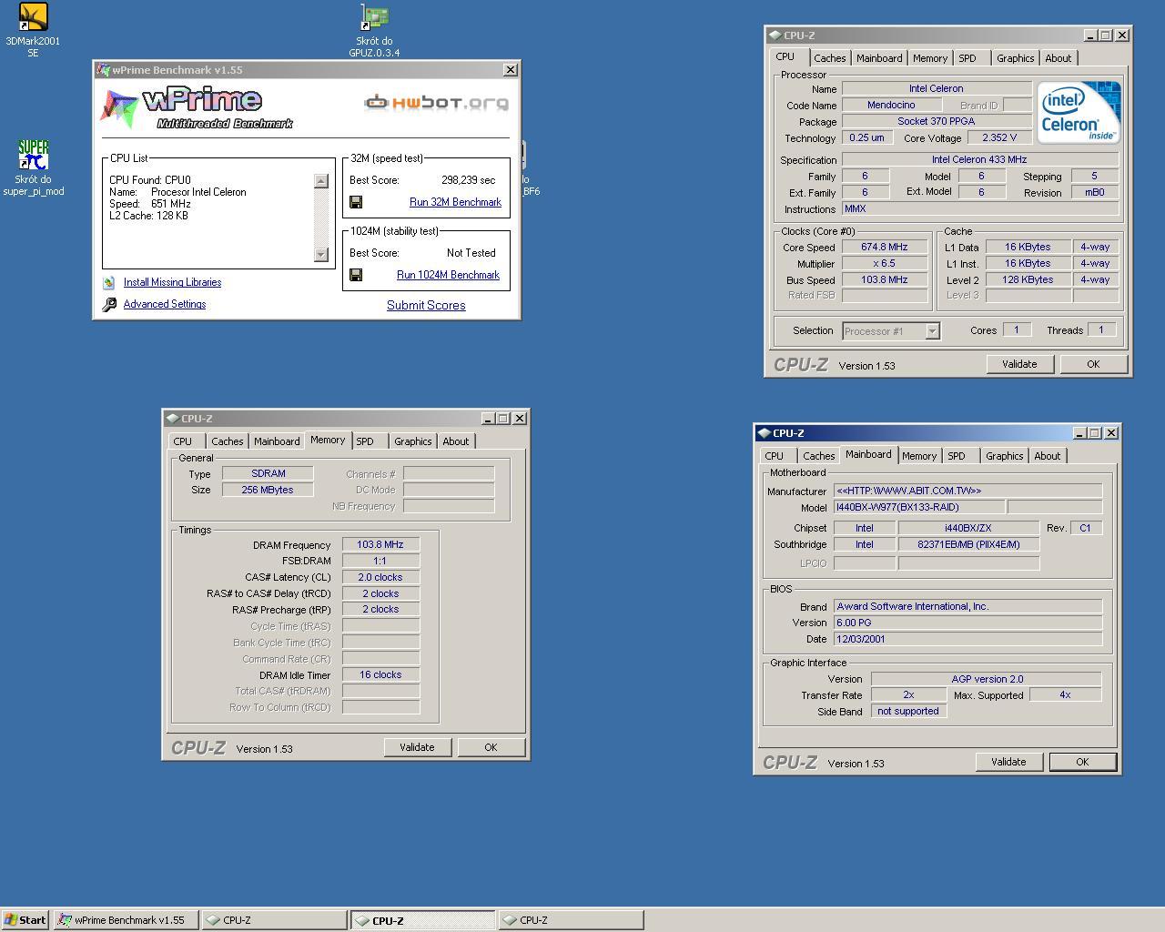Open Caches tab in the CPU tab window
Image resolution: width=1165 pixels, height=932 pixels.
[x=829, y=58]
